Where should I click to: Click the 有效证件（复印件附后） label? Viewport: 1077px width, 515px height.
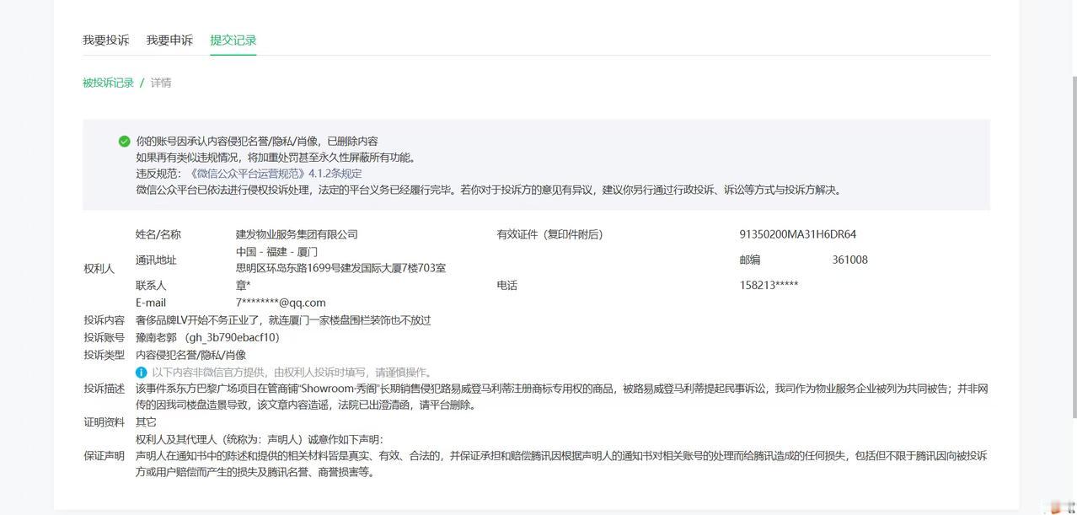[550, 234]
